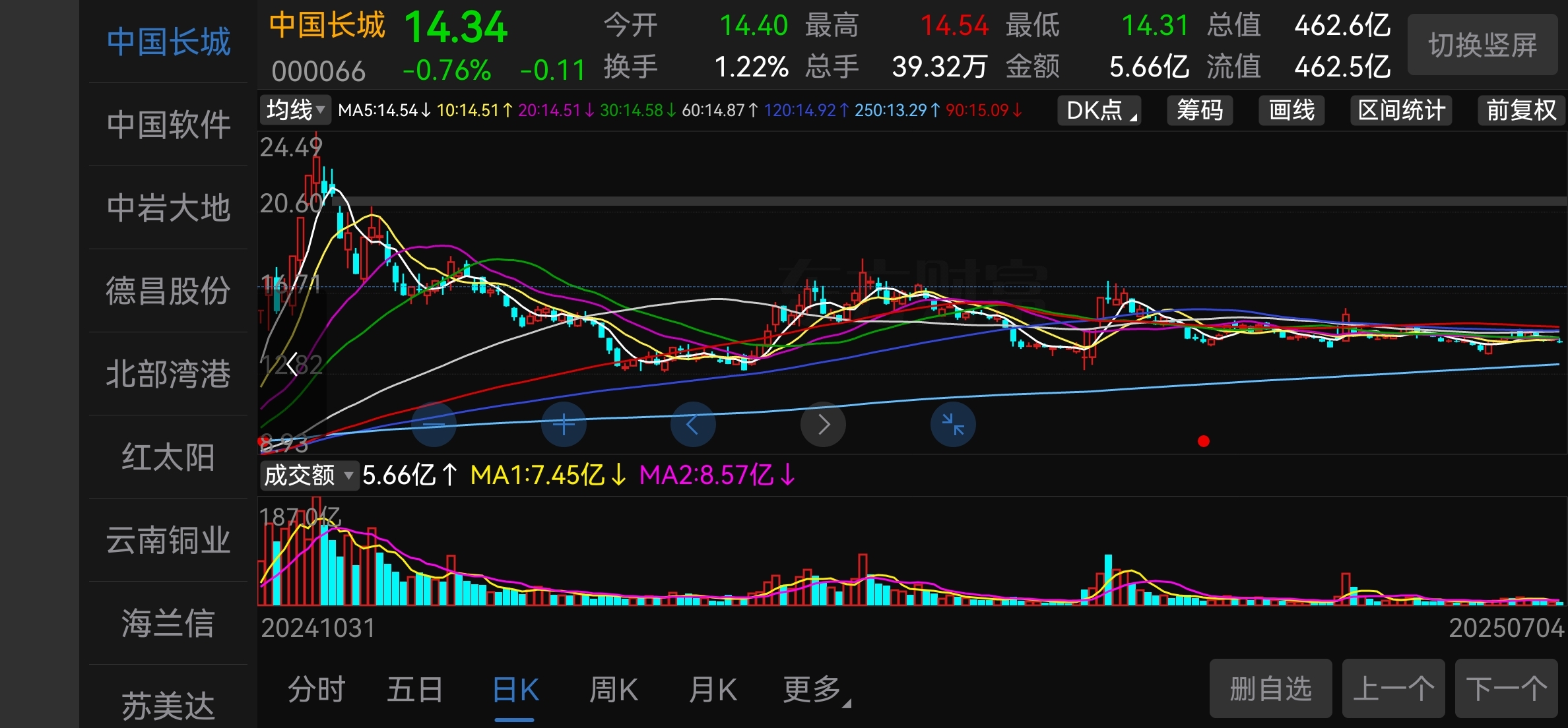Click the 总值 value 462.6亿
The width and height of the screenshot is (1568, 728).
coord(1342,26)
